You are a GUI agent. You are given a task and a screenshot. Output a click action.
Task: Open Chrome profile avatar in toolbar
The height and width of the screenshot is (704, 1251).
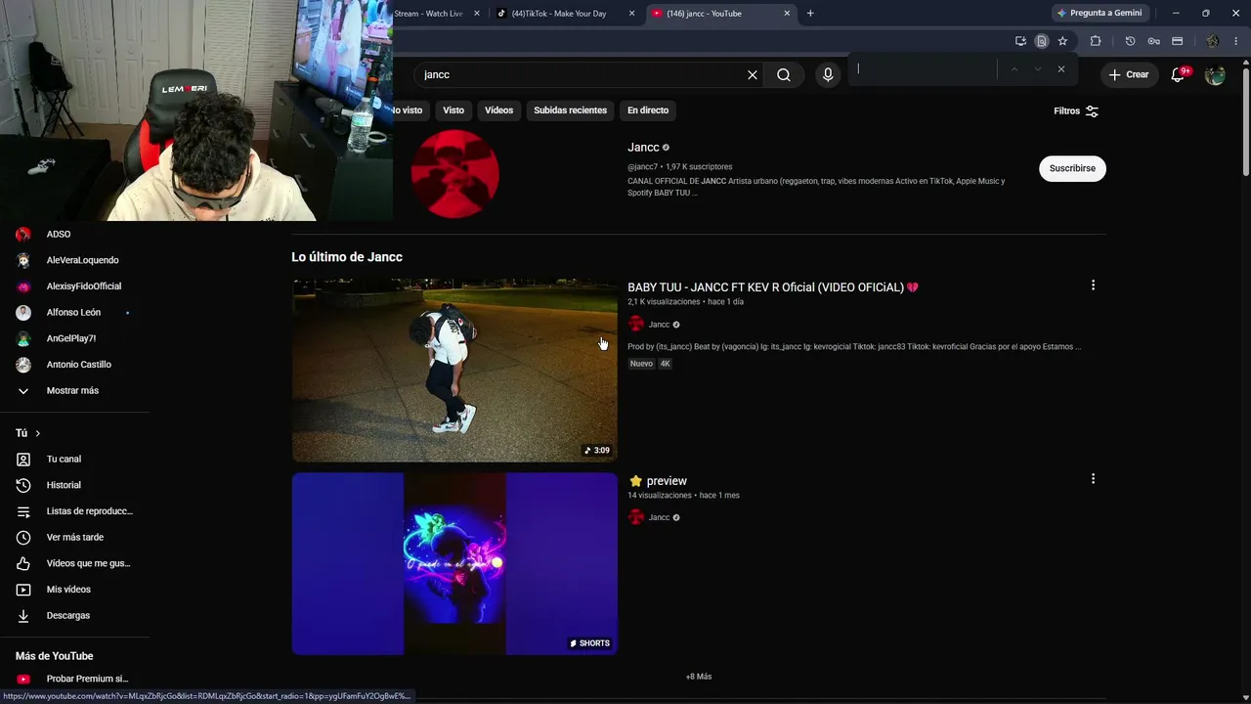pos(1212,41)
